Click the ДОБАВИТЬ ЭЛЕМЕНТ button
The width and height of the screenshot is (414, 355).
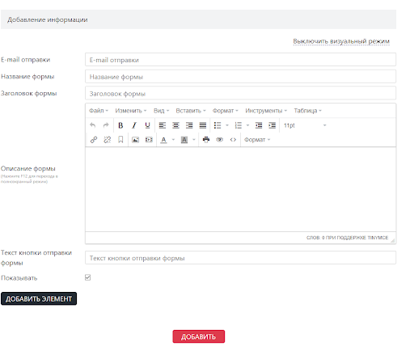(39, 298)
